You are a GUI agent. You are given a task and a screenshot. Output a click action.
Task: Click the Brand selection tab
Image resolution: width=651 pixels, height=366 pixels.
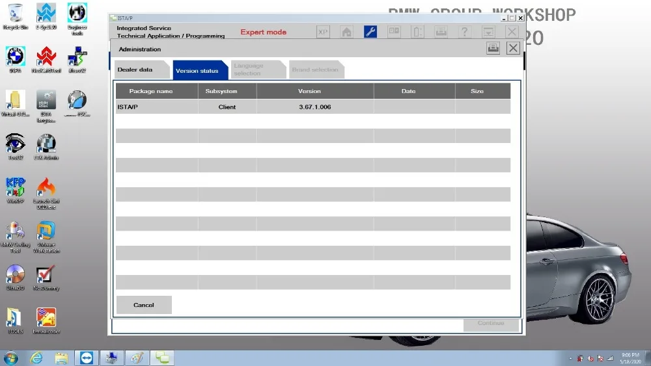[316, 70]
